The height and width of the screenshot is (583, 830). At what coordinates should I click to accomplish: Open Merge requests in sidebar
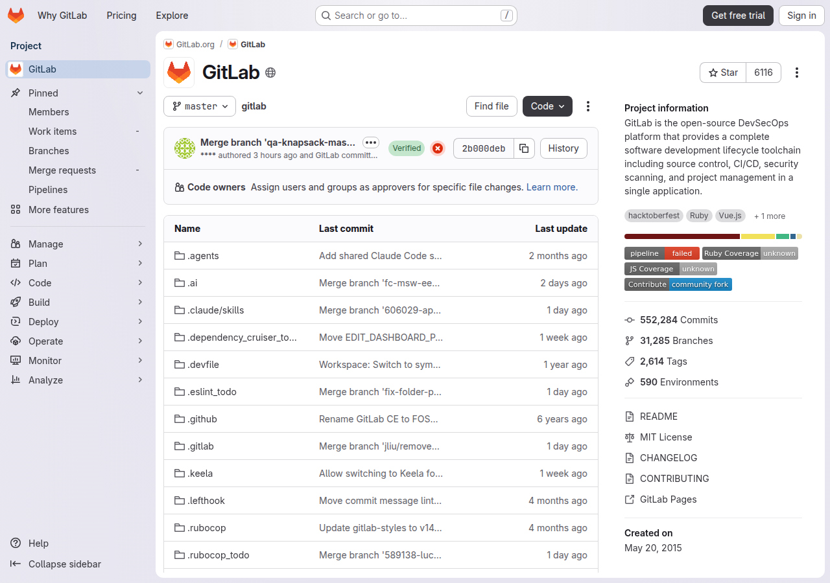[78, 170]
